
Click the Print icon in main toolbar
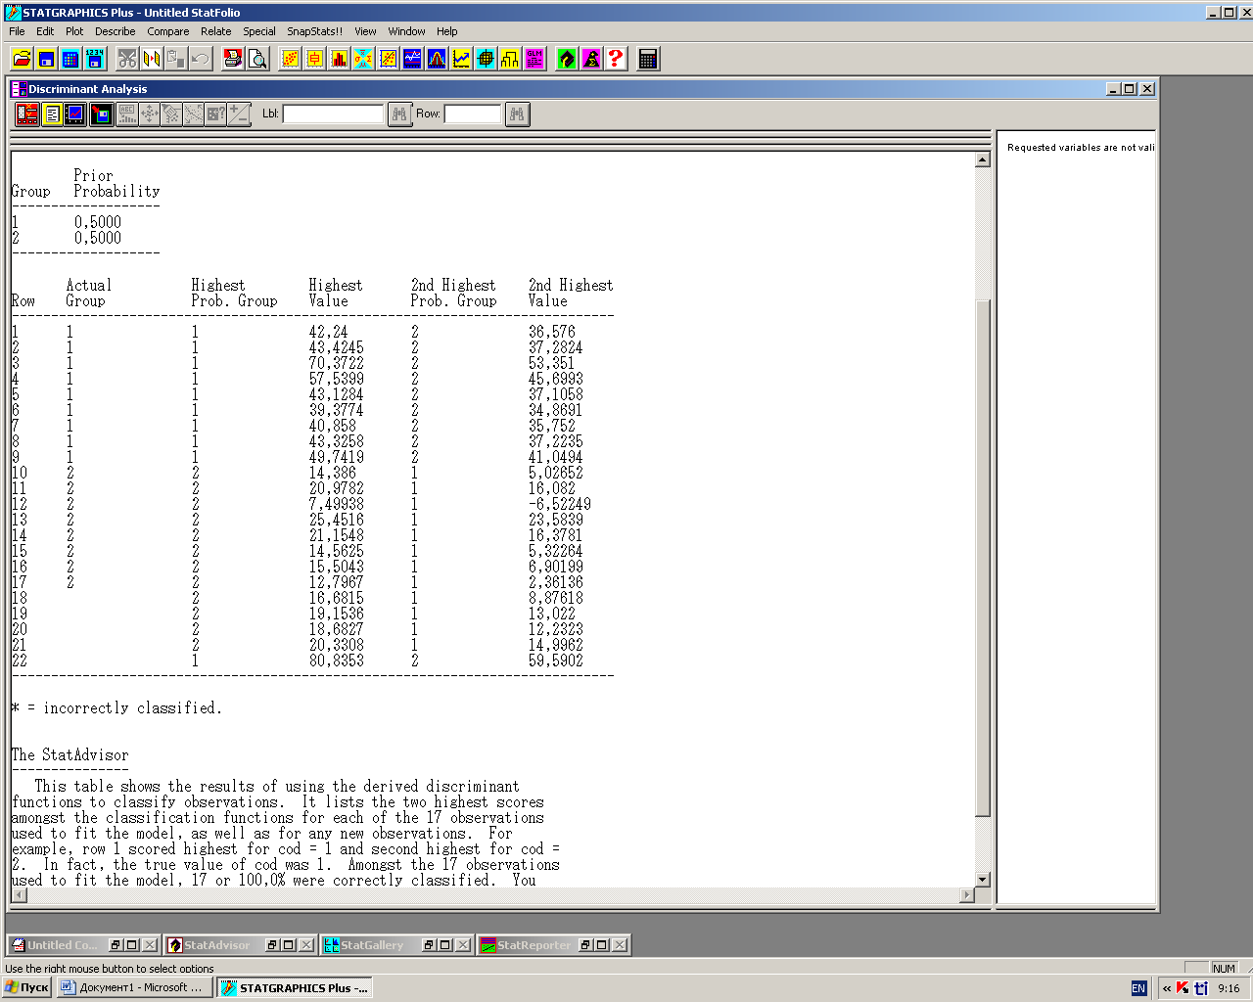233,59
